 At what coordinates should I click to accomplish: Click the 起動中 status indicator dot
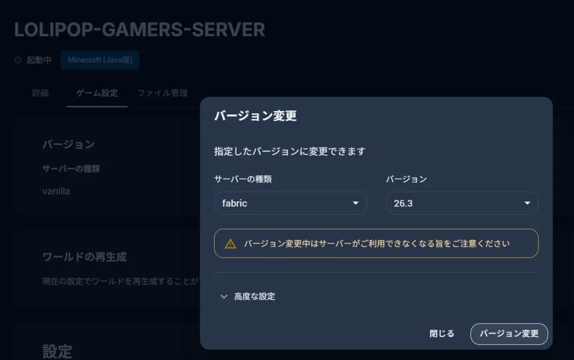[17, 60]
